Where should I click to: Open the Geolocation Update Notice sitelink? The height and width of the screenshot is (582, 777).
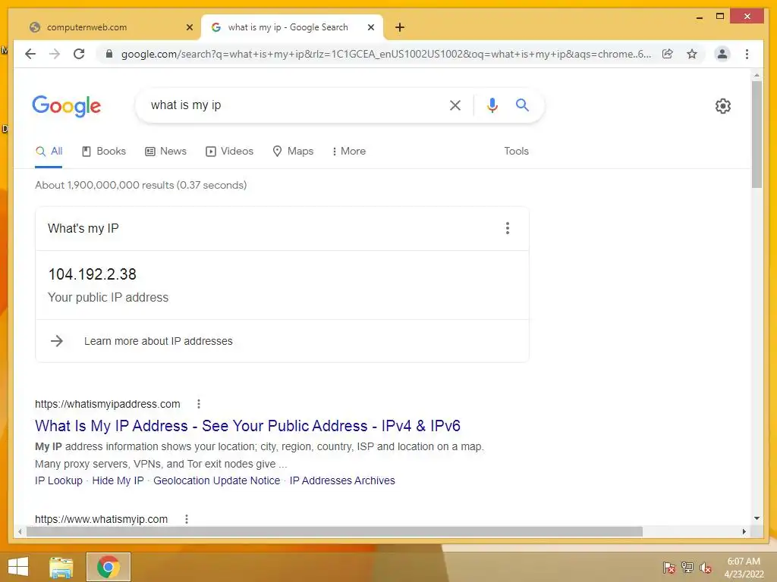click(216, 480)
